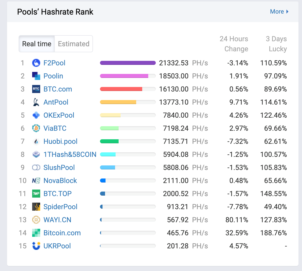The image size is (302, 271).
Task: Open the NovaBlock pool link
Action: [60, 180]
